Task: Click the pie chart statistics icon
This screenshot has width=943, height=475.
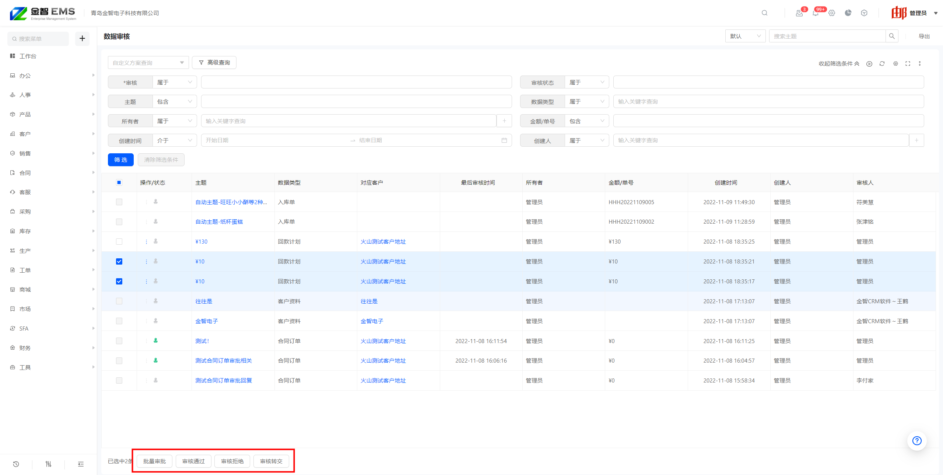Action: tap(848, 13)
